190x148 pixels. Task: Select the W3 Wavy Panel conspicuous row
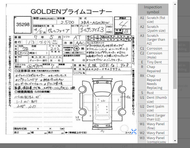point(153,139)
